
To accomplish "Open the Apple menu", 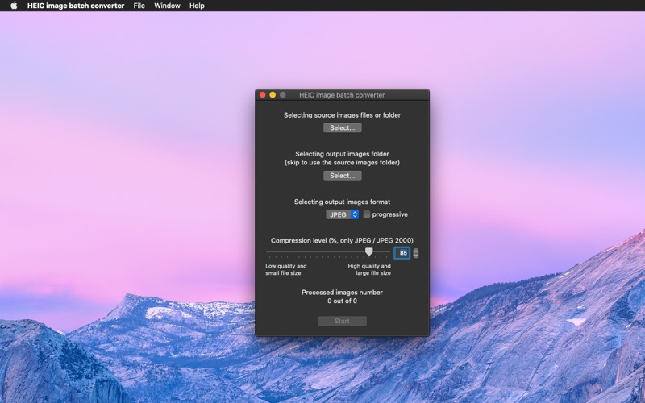I will coord(14,6).
